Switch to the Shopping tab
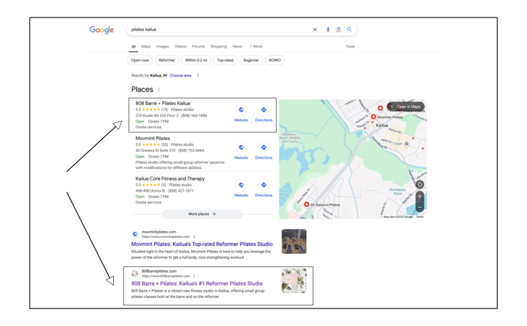The height and width of the screenshot is (326, 527). click(x=218, y=46)
